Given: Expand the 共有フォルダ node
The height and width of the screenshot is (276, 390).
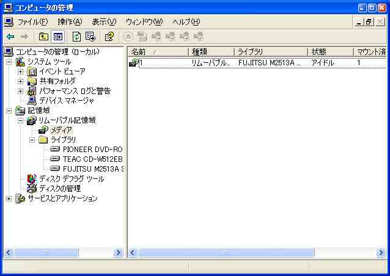Looking at the screenshot, I should point(20,81).
